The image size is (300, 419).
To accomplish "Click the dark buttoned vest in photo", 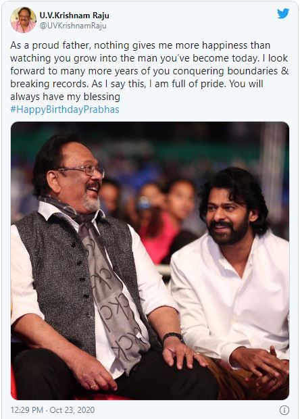I will point(67,280).
